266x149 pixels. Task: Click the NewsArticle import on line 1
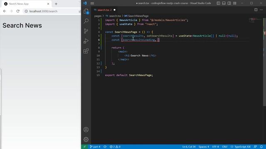pyautogui.click(x=128, y=20)
